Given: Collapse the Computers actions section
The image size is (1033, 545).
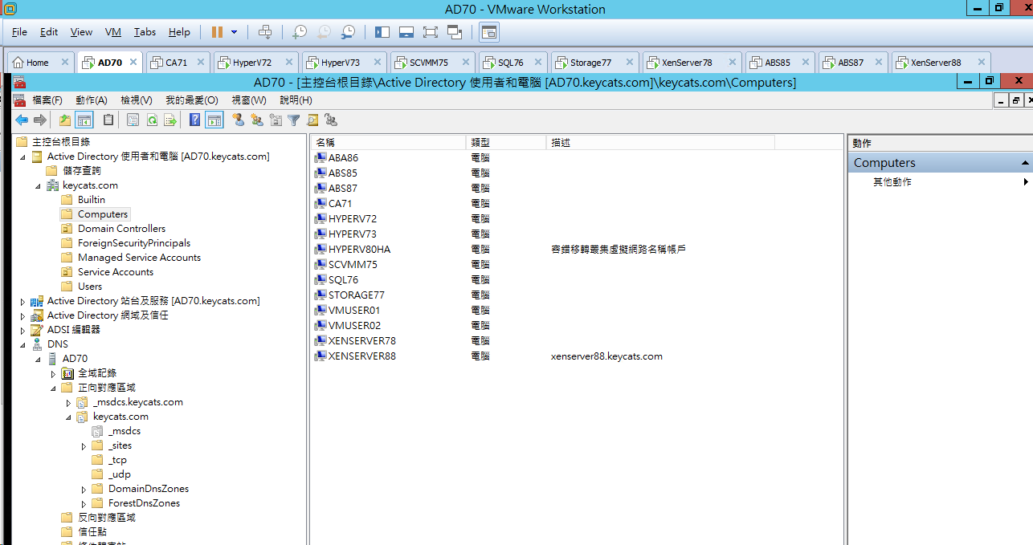Looking at the screenshot, I should coord(1025,163).
